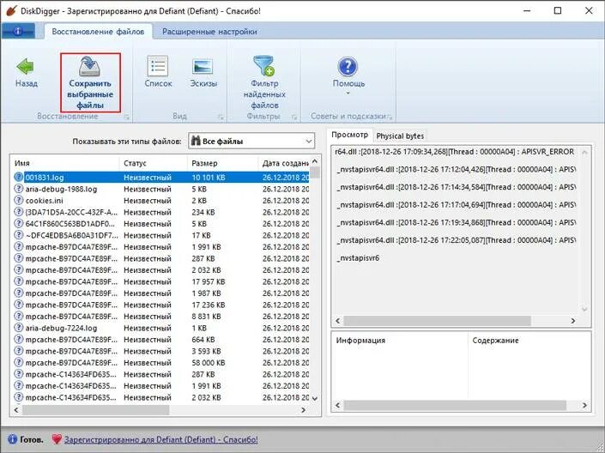Select the mpcache file sized 17 957 KB
The height and width of the screenshot is (453, 605).
click(160, 281)
